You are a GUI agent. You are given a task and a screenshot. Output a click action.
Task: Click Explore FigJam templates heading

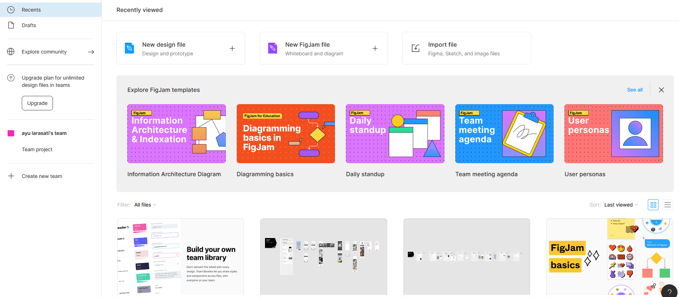coord(163,90)
